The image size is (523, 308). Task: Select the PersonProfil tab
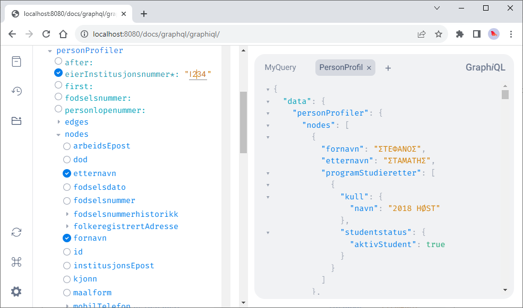pos(340,67)
